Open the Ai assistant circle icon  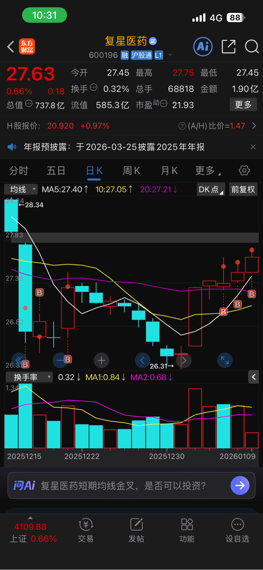[203, 46]
